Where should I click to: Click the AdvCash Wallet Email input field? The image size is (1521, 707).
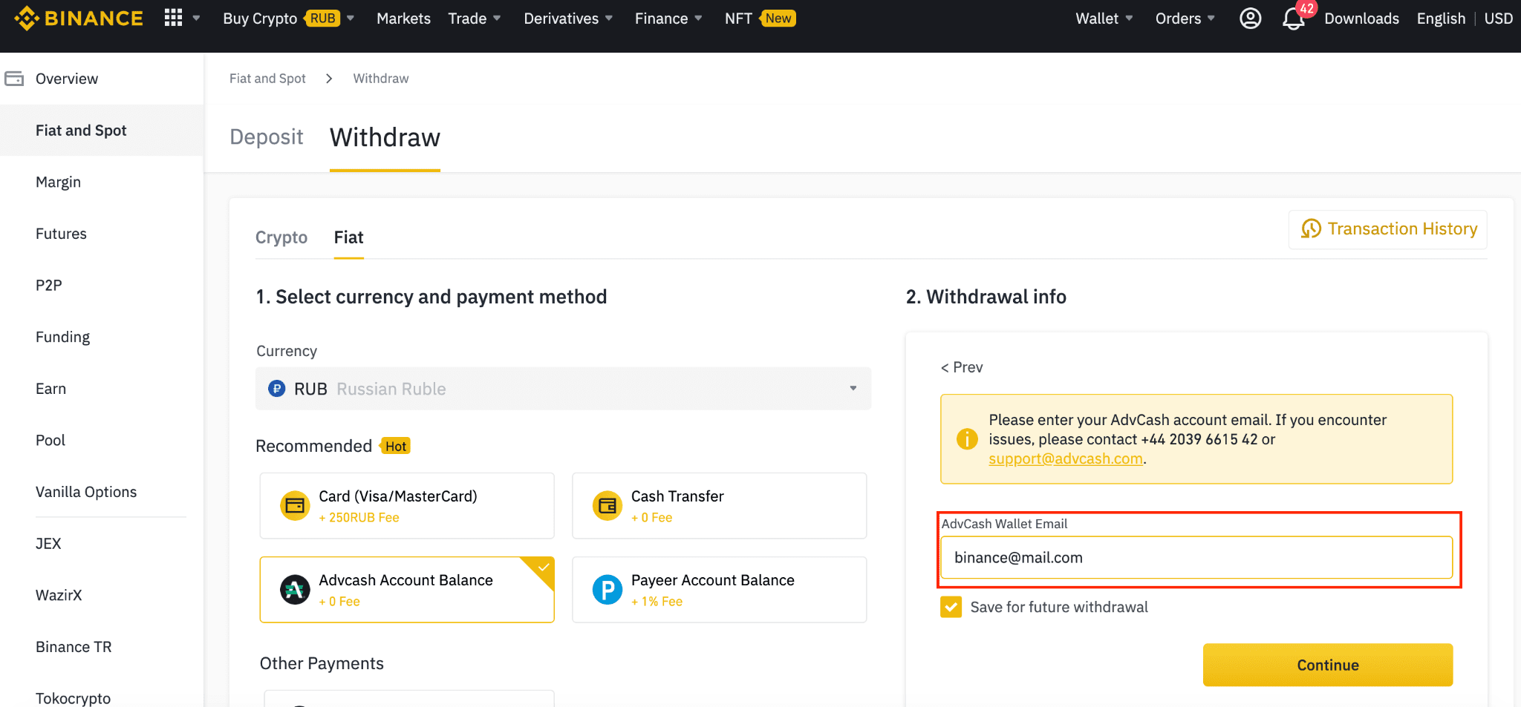[1196, 558]
